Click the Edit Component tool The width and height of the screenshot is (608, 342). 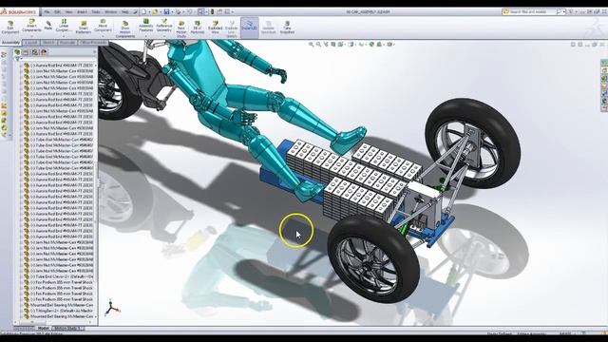pyautogui.click(x=10, y=28)
